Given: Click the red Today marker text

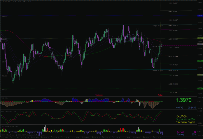Looking at the screenshot, I should tap(160, 95).
